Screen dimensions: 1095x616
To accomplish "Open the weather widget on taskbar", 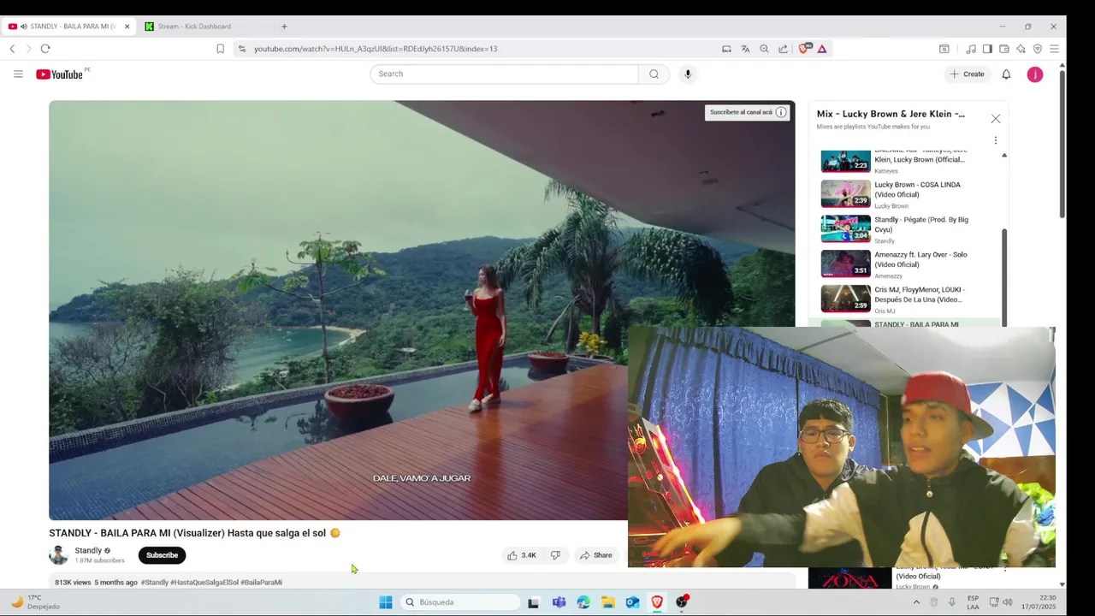I will pyautogui.click(x=36, y=602).
